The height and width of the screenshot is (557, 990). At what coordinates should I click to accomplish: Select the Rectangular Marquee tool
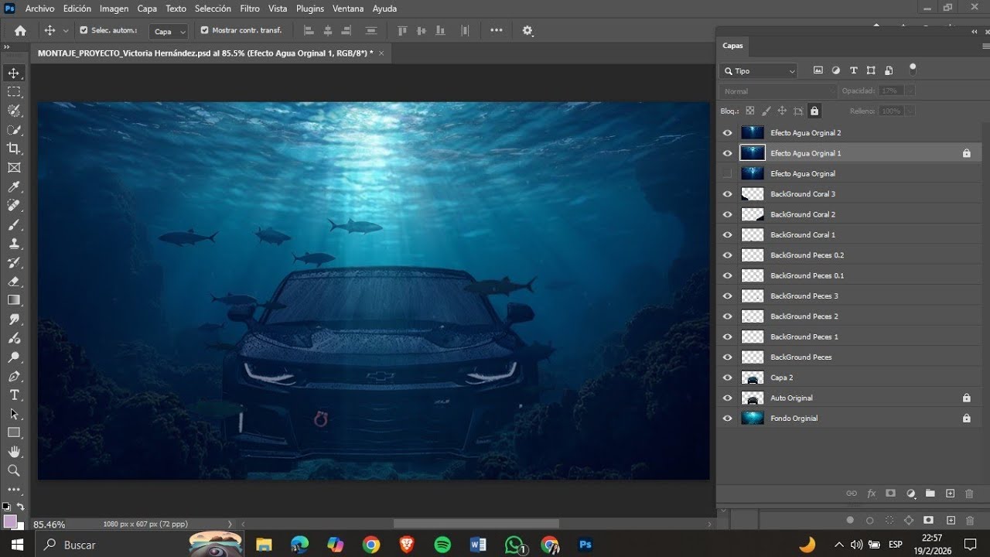(x=14, y=92)
